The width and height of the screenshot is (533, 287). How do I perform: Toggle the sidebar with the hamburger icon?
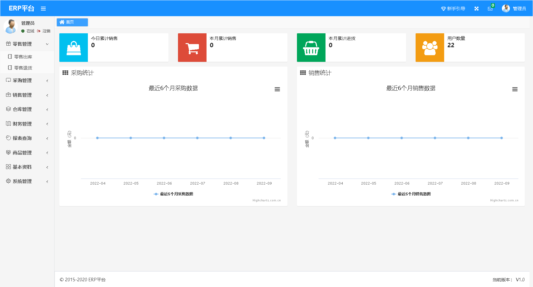point(43,9)
